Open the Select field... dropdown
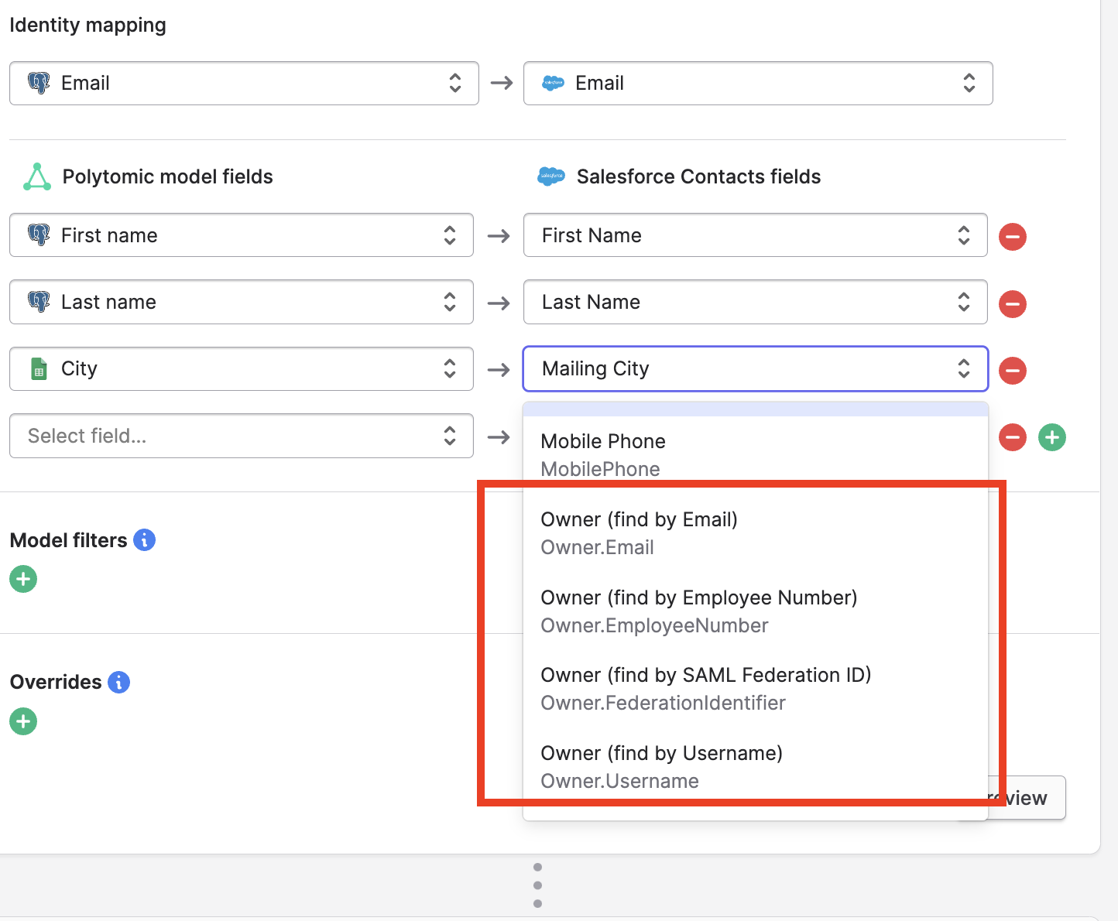 click(x=242, y=436)
